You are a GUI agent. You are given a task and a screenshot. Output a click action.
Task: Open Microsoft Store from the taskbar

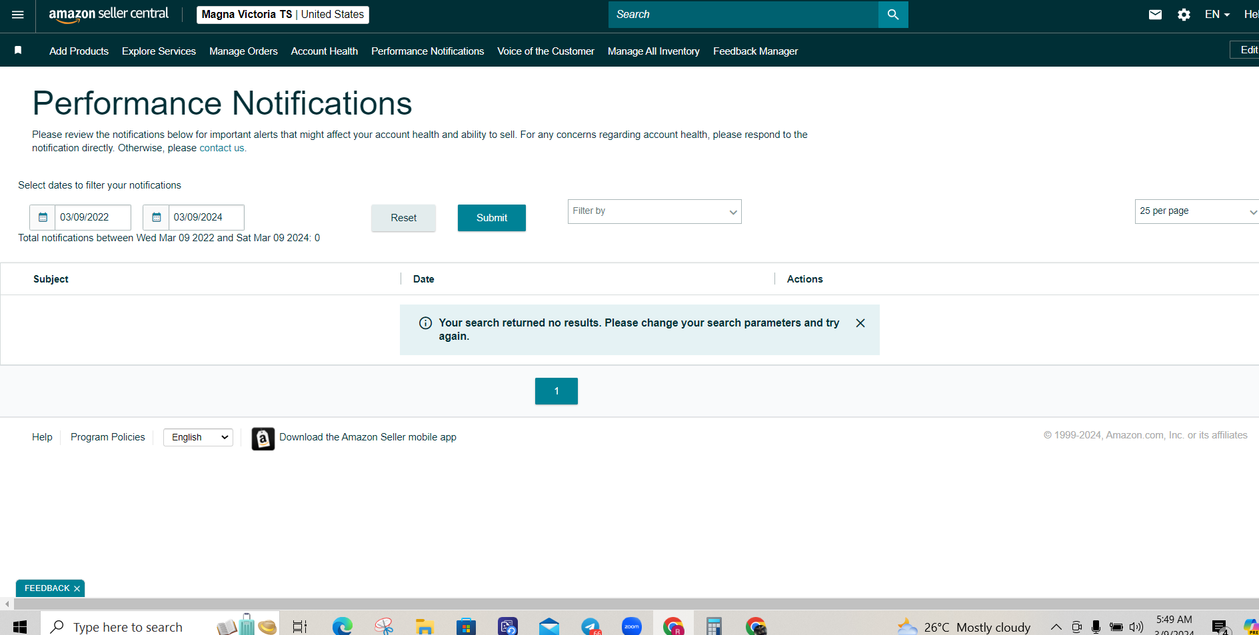(x=466, y=626)
